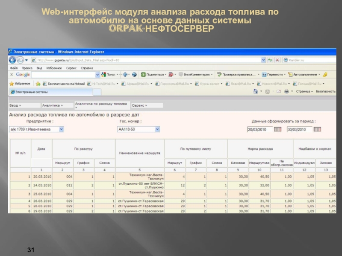The height and width of the screenshot is (256, 342).
Task: Click the Наименование маршрута column header
Action: 140,153
